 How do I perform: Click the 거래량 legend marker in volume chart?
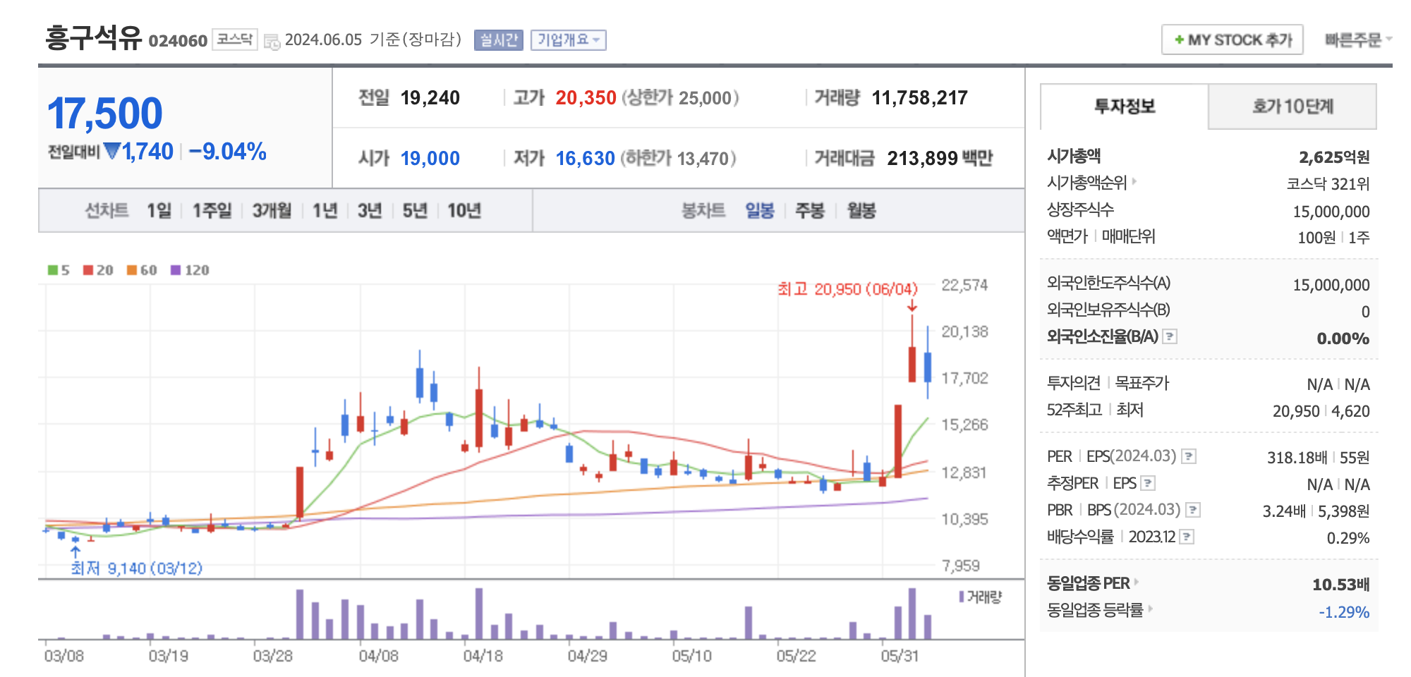click(x=961, y=597)
